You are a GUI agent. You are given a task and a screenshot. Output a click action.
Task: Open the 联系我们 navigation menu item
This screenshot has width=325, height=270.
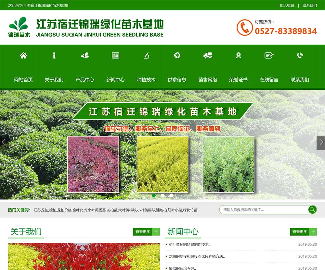pos(300,80)
